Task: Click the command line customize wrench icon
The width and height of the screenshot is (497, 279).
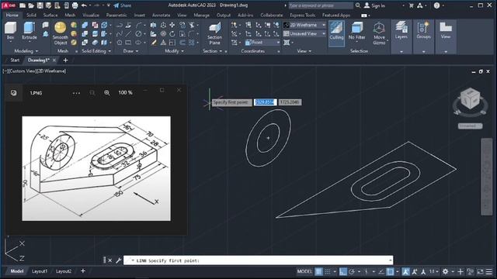Action: 119,260
